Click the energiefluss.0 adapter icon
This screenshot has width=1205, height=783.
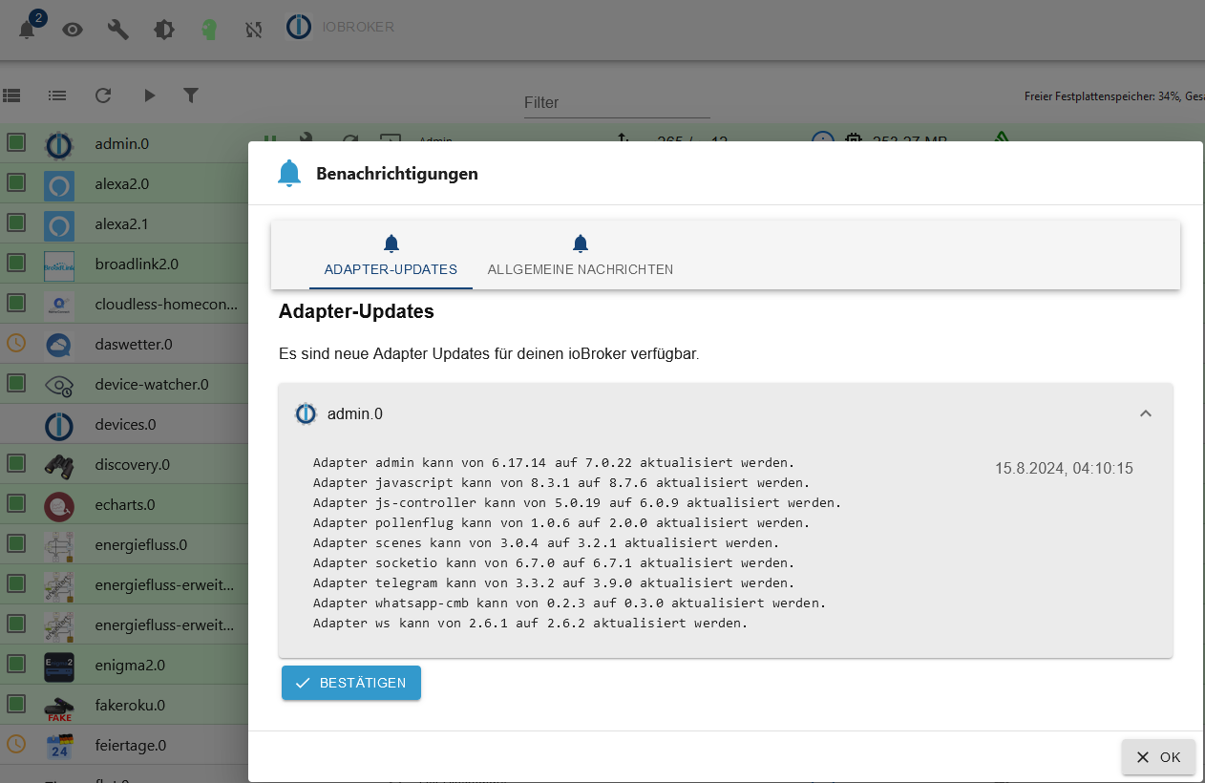point(59,545)
